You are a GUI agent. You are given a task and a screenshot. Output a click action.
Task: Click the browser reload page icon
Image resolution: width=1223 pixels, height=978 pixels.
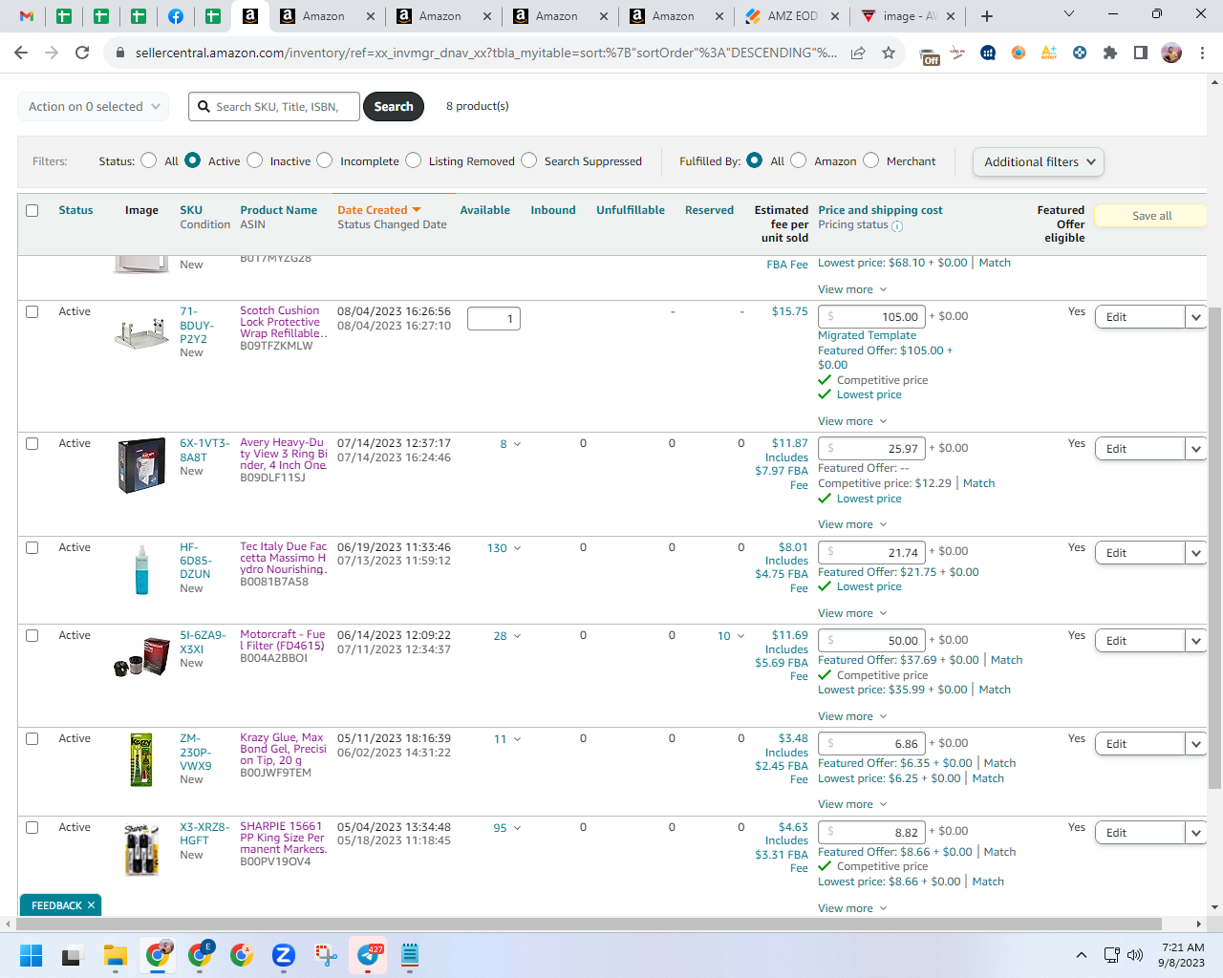(82, 53)
